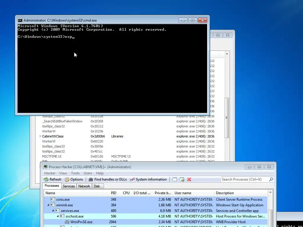Collapse wininit.exe tree node
Screen dimensions: 303x227
click(x=48, y=205)
